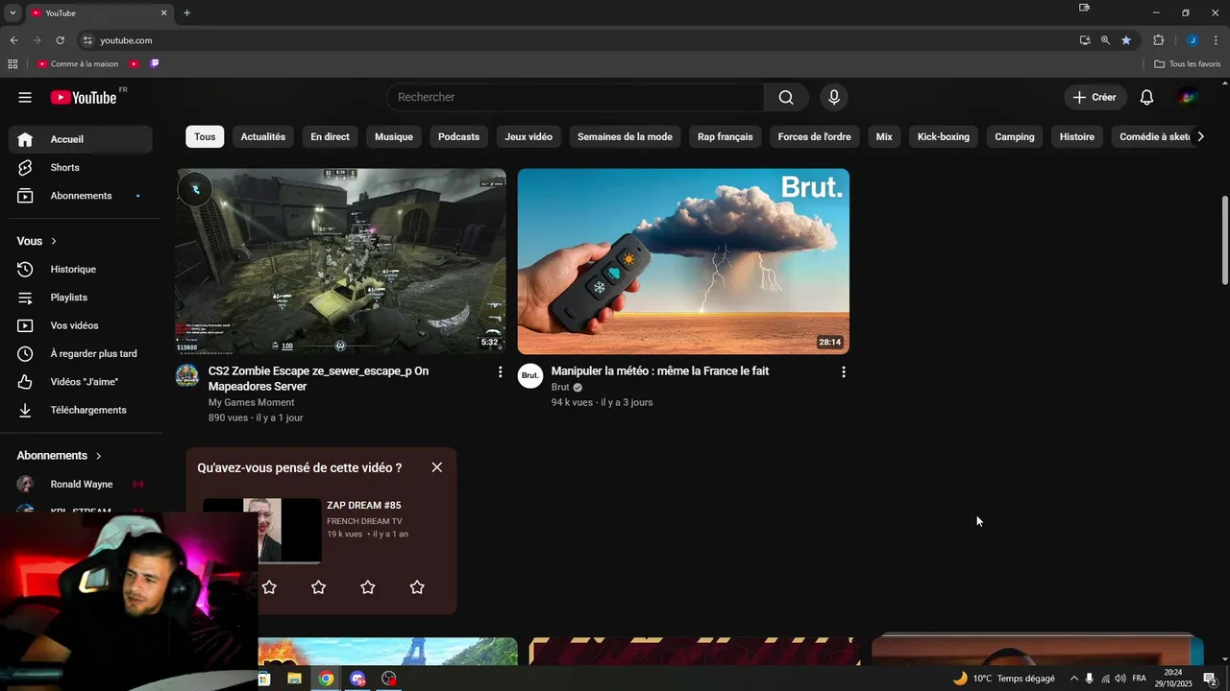Show hidden system tray icons
This screenshot has height=691, width=1230.
[1073, 679]
